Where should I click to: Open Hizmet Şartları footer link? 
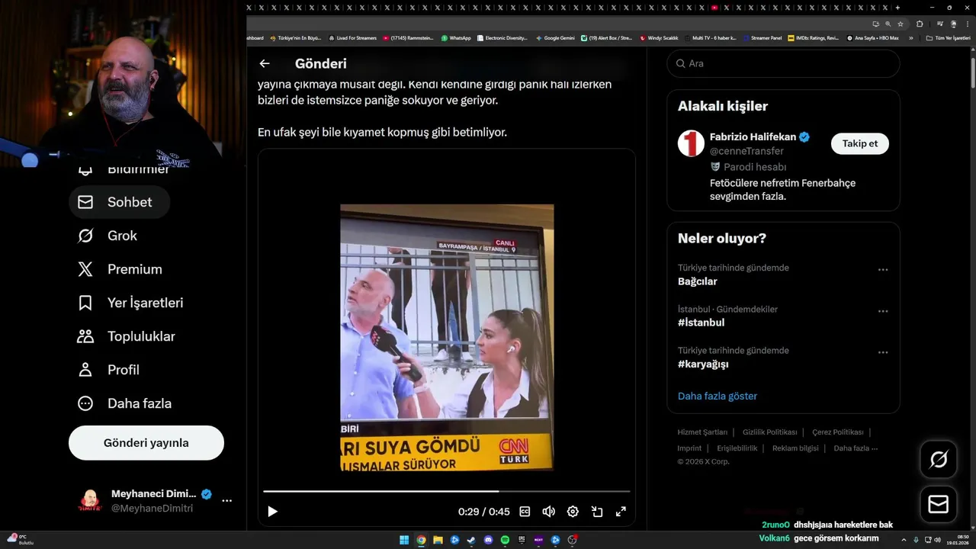[702, 432]
